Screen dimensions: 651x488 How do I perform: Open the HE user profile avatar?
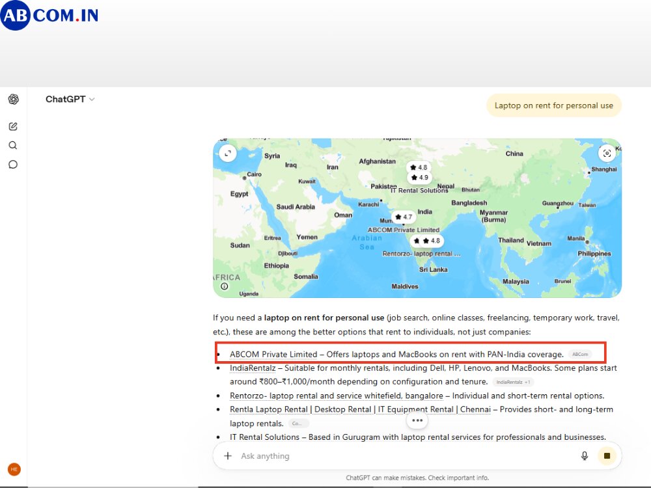point(14,469)
